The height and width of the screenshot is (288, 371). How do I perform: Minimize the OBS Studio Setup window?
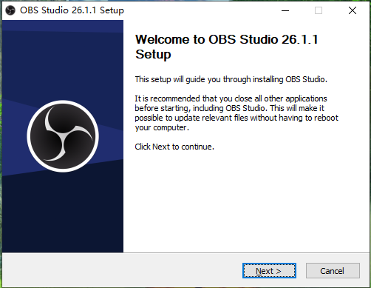click(x=285, y=10)
